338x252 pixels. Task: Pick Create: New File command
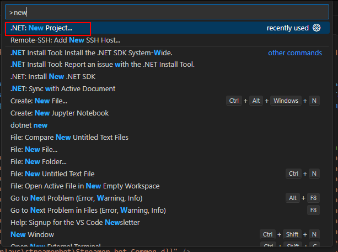[39, 101]
